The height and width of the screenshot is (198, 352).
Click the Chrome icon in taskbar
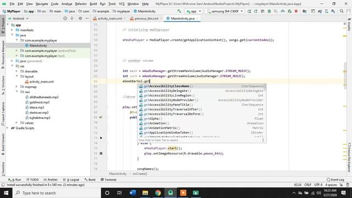[158, 193]
